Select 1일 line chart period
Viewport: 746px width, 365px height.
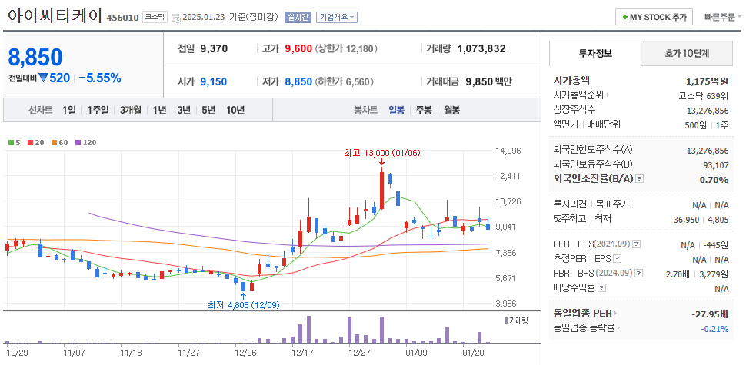69,110
